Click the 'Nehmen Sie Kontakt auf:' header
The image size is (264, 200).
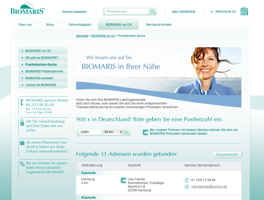click(x=202, y=165)
